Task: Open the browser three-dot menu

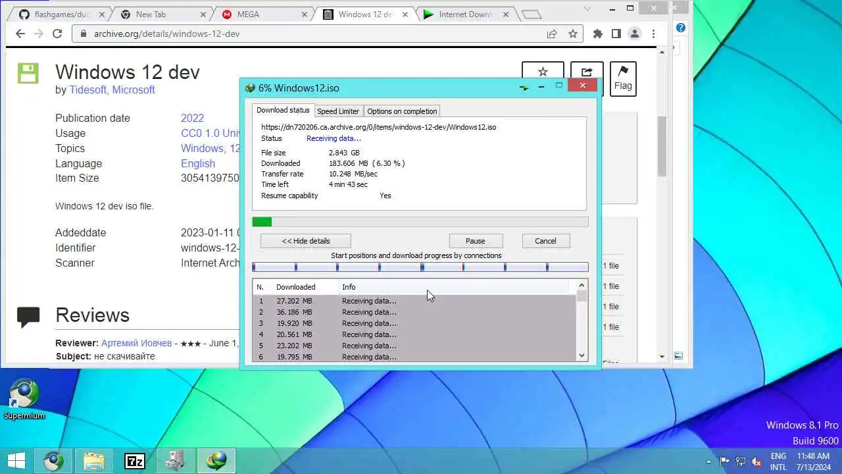Action: [653, 34]
